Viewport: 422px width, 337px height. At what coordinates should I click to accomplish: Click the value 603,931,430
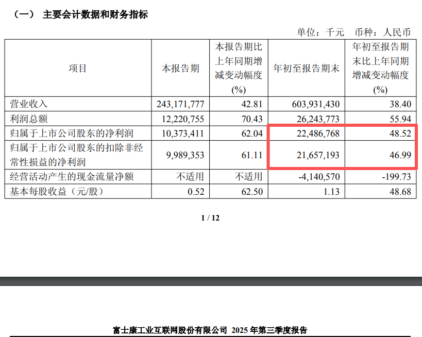(x=316, y=104)
